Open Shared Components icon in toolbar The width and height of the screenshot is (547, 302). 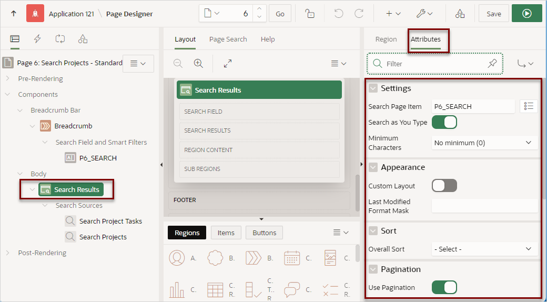coord(460,14)
